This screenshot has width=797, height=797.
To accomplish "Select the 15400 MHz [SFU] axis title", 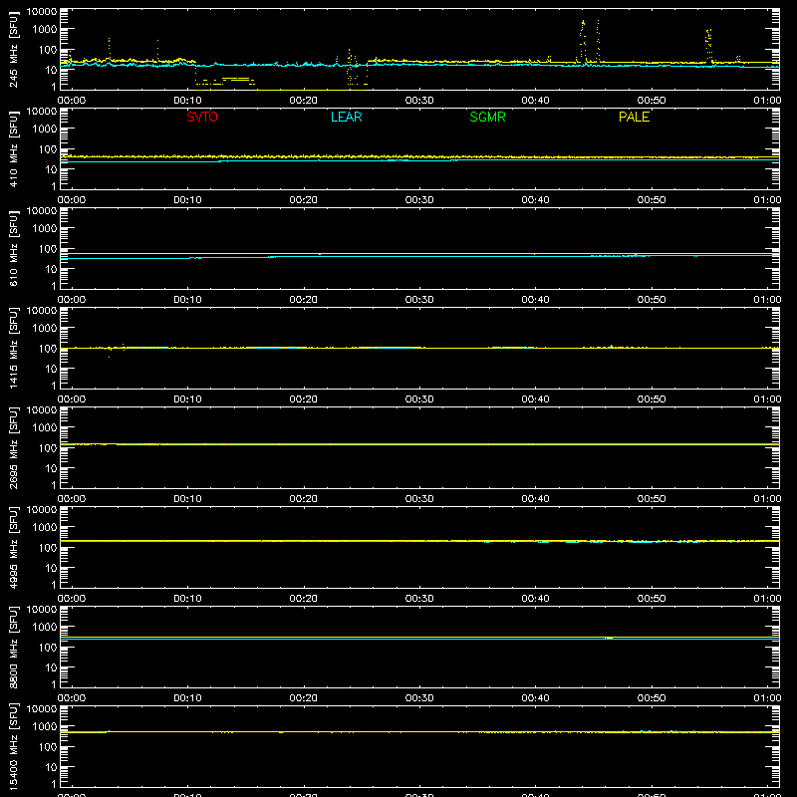I will (x=14, y=747).
